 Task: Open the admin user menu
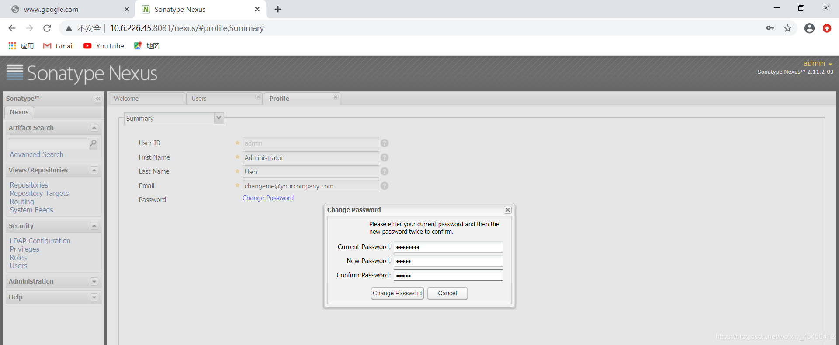point(818,63)
